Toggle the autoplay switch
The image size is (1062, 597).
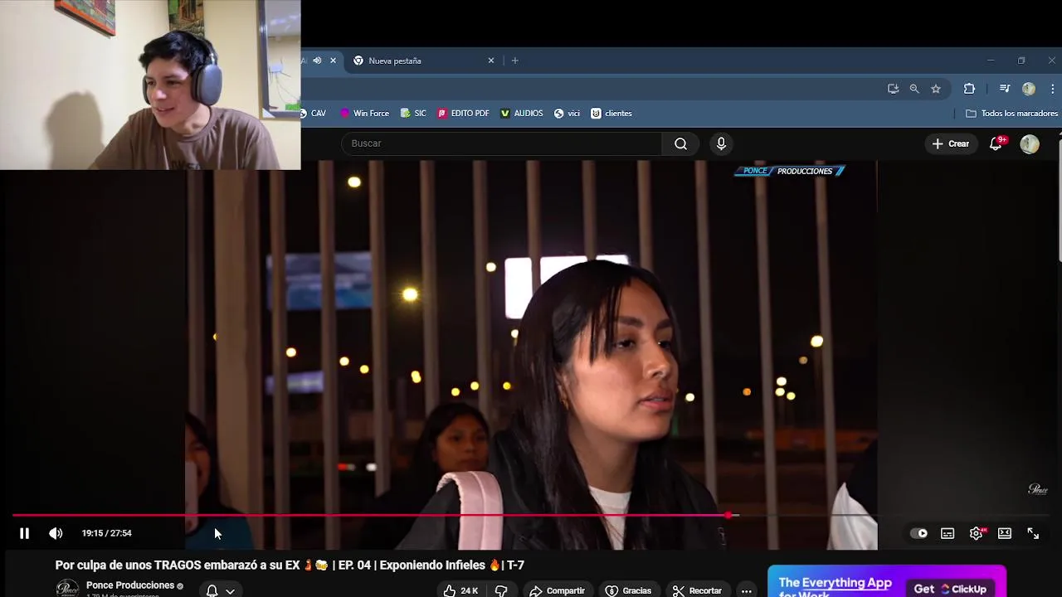point(919,533)
